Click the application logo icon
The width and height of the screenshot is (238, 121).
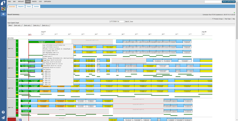(x=3, y=3)
